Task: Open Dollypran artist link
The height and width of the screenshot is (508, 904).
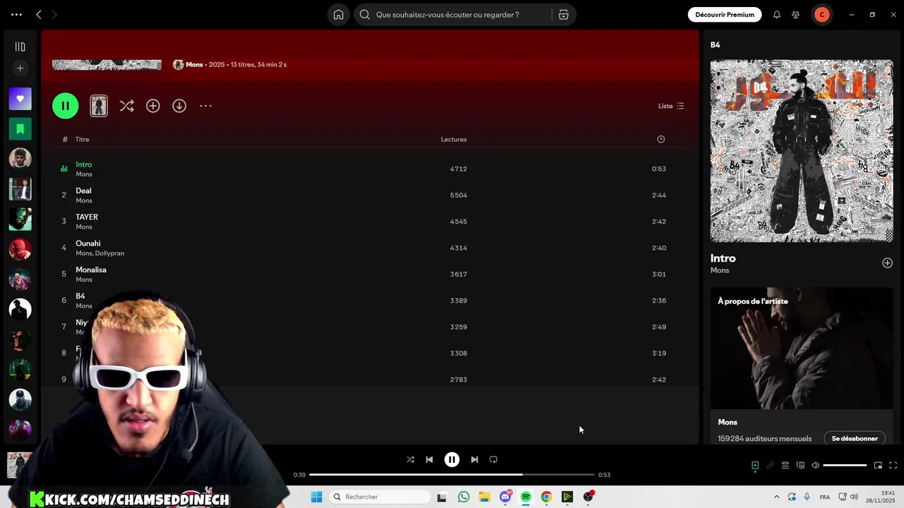Action: (109, 253)
